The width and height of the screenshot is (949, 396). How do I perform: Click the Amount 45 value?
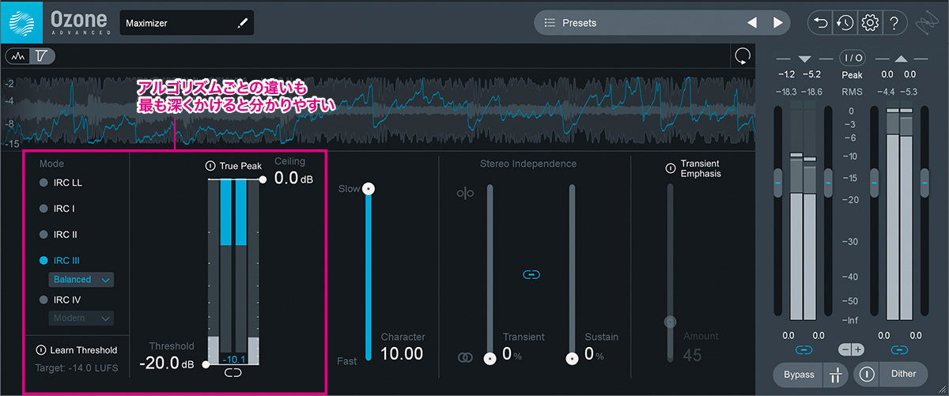[692, 356]
